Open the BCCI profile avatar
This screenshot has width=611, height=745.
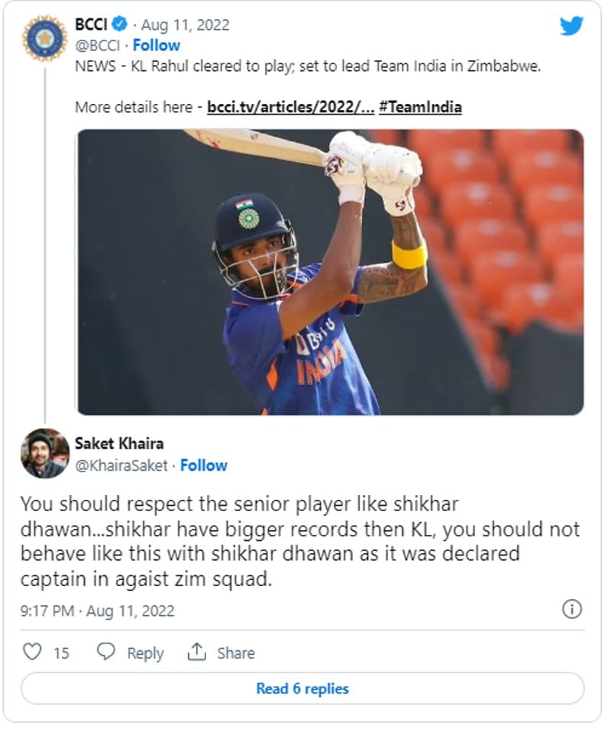(x=44, y=37)
